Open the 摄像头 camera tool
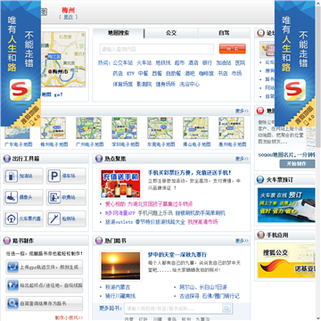The image size is (321, 321). [23, 197]
